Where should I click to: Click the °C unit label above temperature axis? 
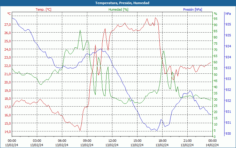(9, 14)
